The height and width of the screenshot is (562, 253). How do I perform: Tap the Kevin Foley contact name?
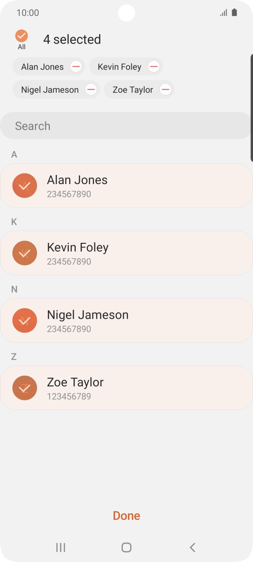click(x=78, y=247)
